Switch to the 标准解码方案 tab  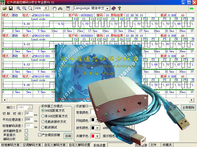10,145
